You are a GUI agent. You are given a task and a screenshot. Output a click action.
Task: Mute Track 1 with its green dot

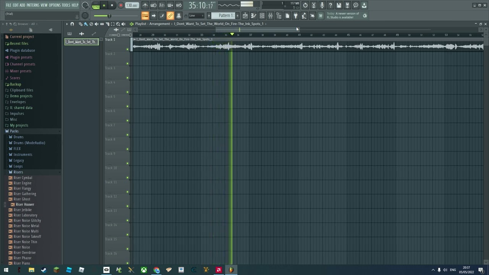tap(127, 49)
